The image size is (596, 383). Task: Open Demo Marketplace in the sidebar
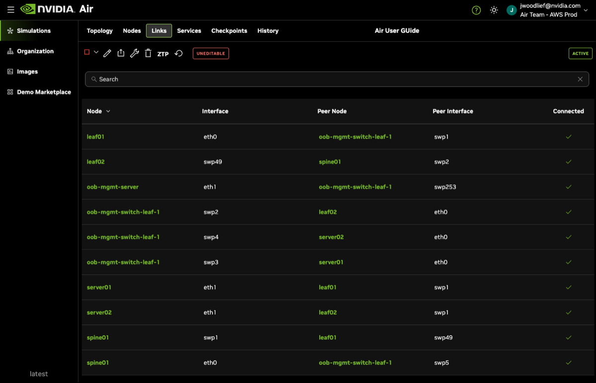tap(44, 92)
